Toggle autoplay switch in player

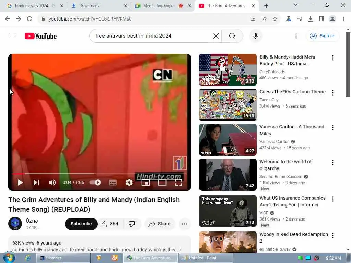click(x=95, y=183)
